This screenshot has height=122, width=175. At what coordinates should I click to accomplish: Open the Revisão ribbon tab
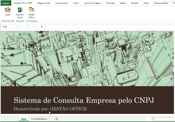tap(135, 3)
